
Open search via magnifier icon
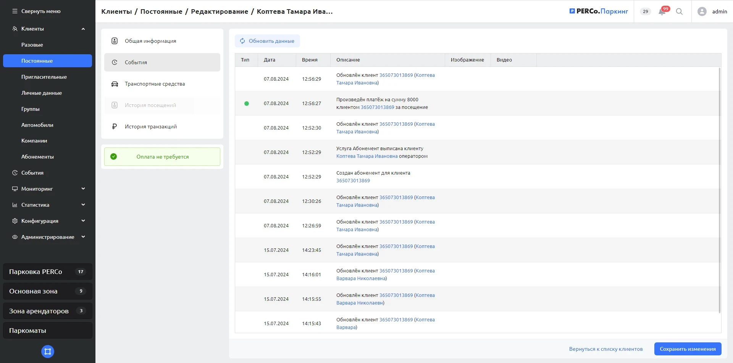coord(679,11)
